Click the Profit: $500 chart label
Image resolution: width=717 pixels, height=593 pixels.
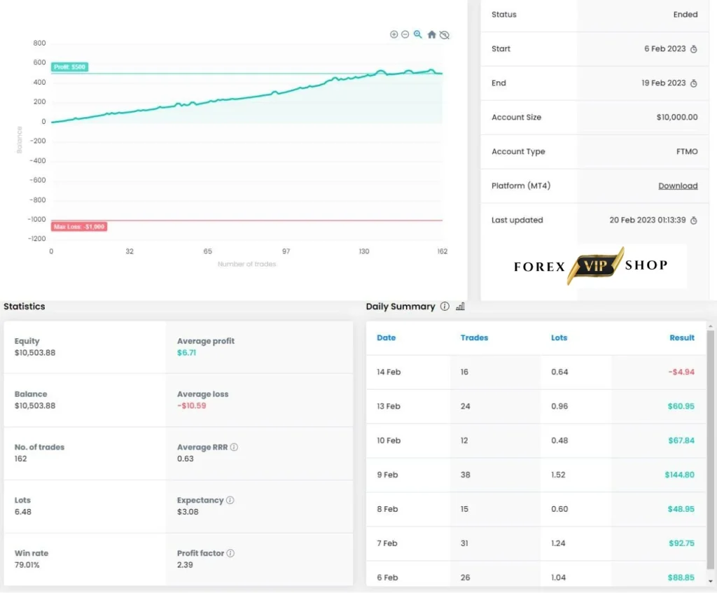click(x=69, y=67)
